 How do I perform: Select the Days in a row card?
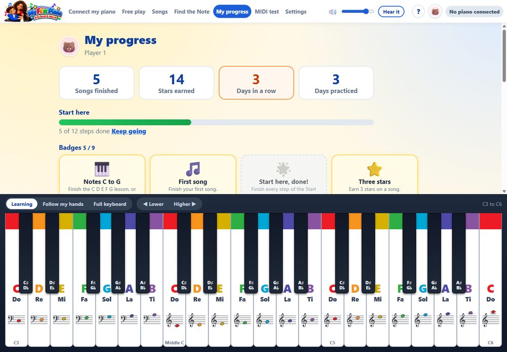pyautogui.click(x=256, y=83)
